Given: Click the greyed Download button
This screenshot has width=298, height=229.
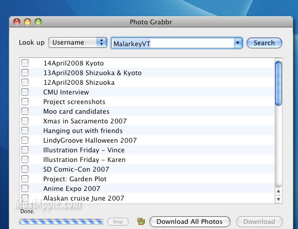Looking at the screenshot, I should [259, 221].
